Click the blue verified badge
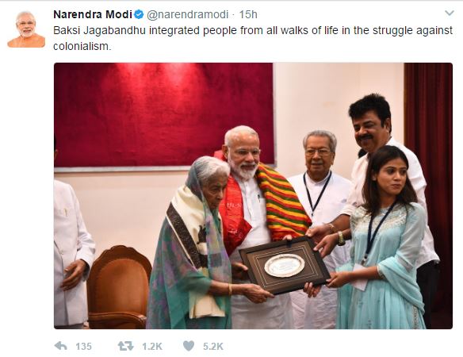The width and height of the screenshot is (463, 357). click(139, 14)
